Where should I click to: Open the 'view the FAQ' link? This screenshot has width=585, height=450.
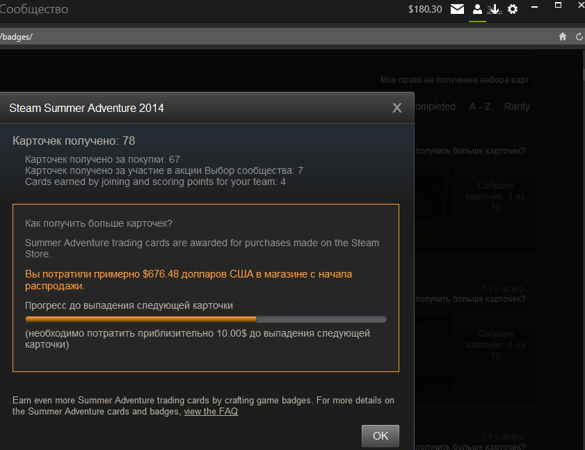211,411
